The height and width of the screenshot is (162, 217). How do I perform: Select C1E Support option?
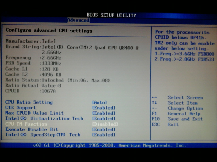[21, 108]
